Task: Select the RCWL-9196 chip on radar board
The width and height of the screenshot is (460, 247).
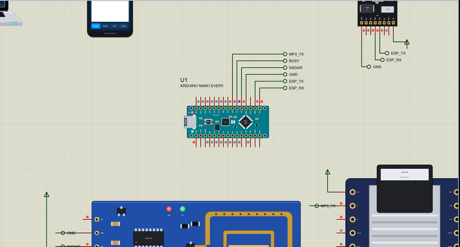Action: coord(148,238)
